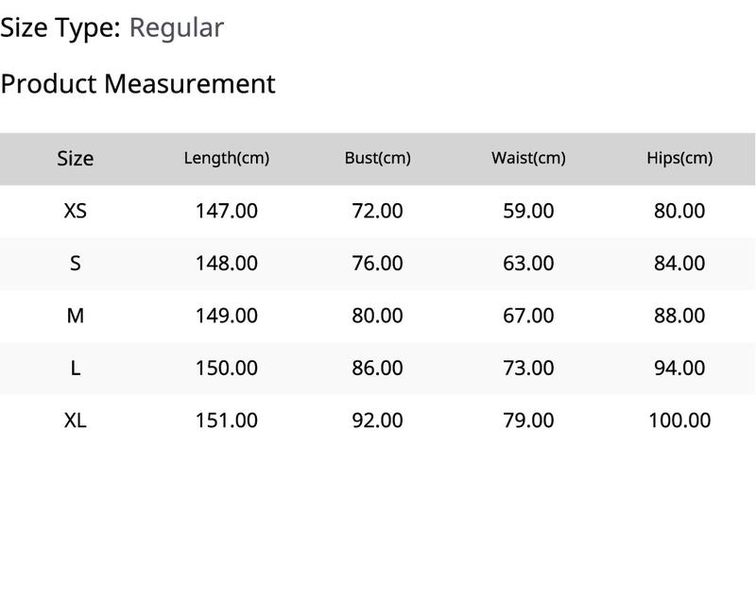Viewport: 756px width, 602px height.
Task: Click the Hips(cm) column header
Action: [679, 158]
